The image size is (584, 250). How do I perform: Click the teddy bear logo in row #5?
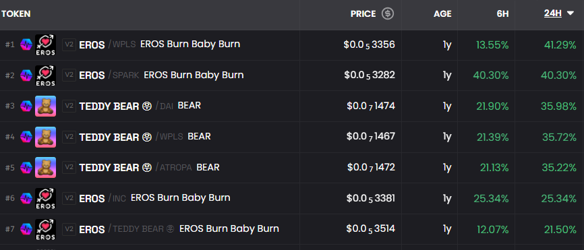pyautogui.click(x=45, y=167)
